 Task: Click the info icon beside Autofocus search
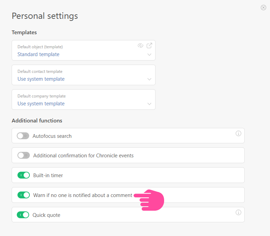[238, 133]
